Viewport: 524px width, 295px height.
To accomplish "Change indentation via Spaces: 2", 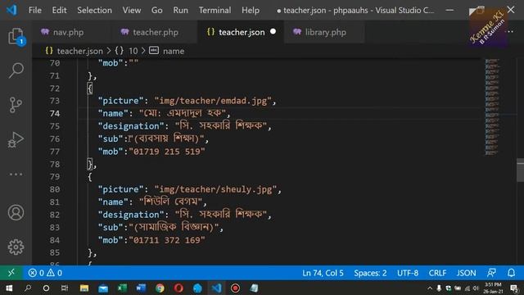I will point(370,273).
